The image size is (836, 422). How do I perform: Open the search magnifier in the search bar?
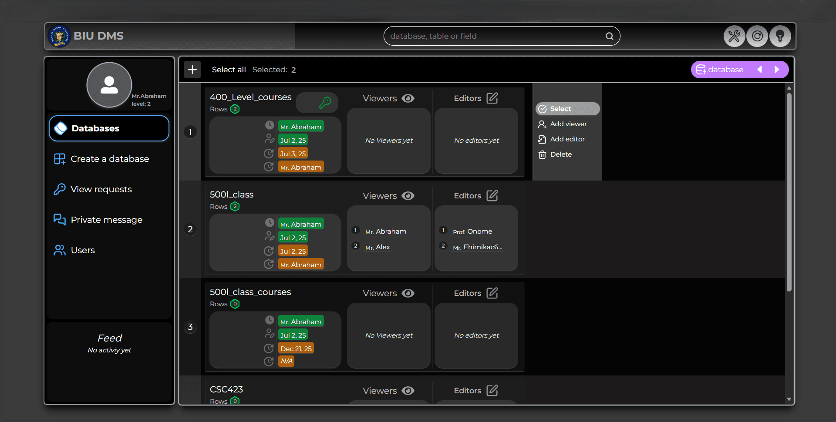click(609, 36)
